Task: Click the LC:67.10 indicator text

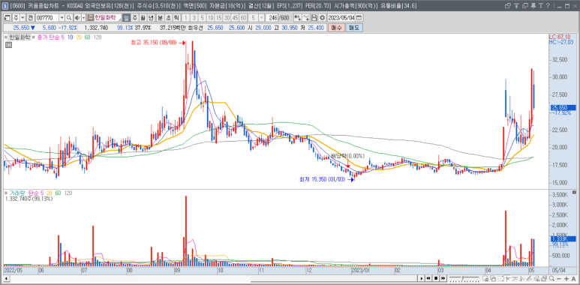Action: 560,37
